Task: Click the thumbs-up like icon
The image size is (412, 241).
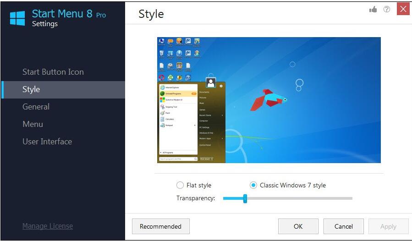Action: coord(373,10)
